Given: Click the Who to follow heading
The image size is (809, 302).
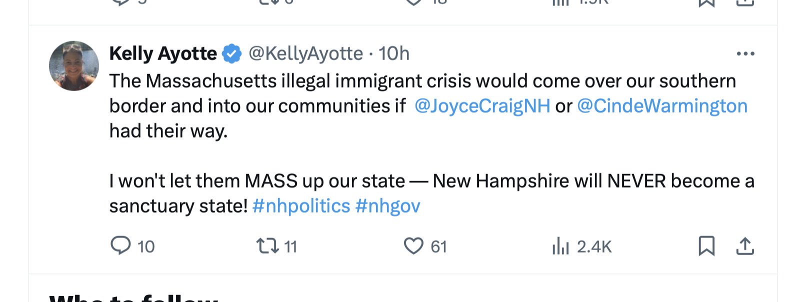Looking at the screenshot, I should [134, 298].
